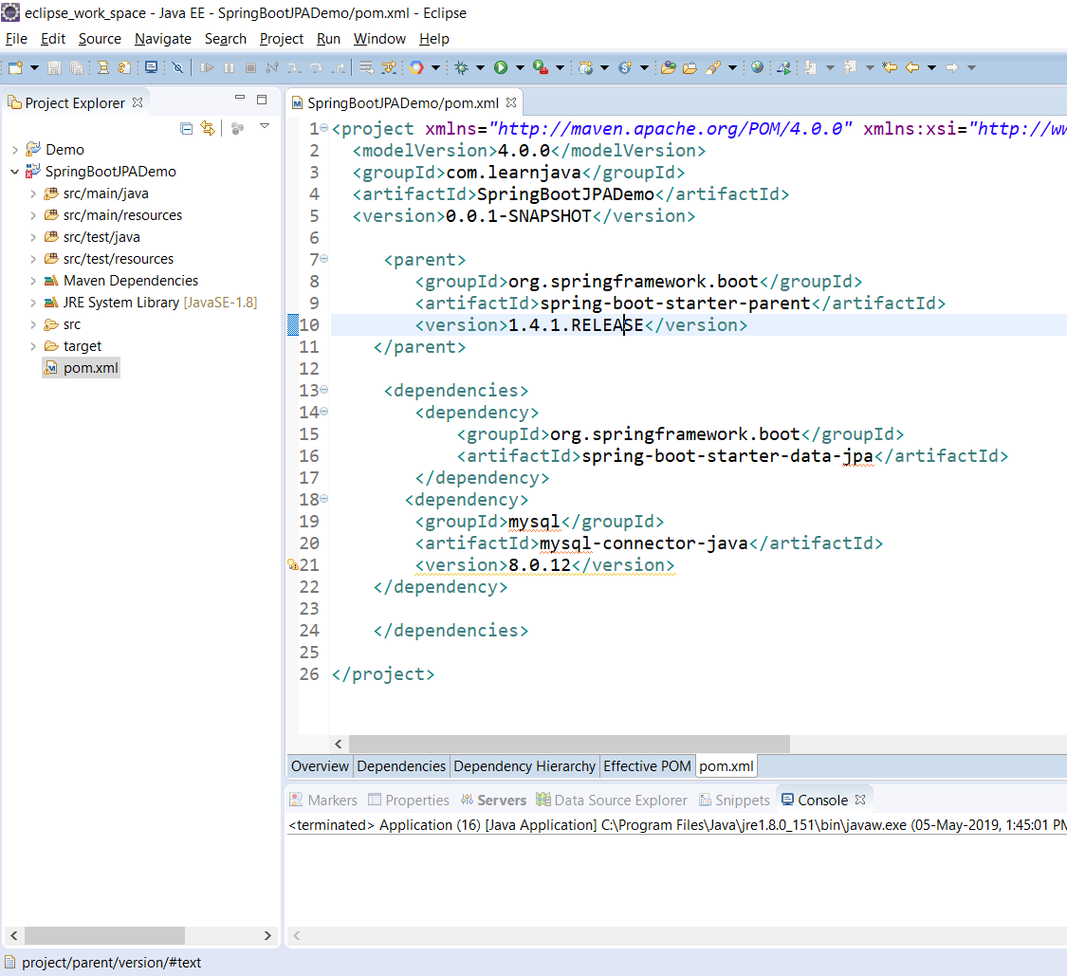Click Collapse All in Project Explorer
Image resolution: width=1067 pixels, height=976 pixels.
(x=187, y=128)
